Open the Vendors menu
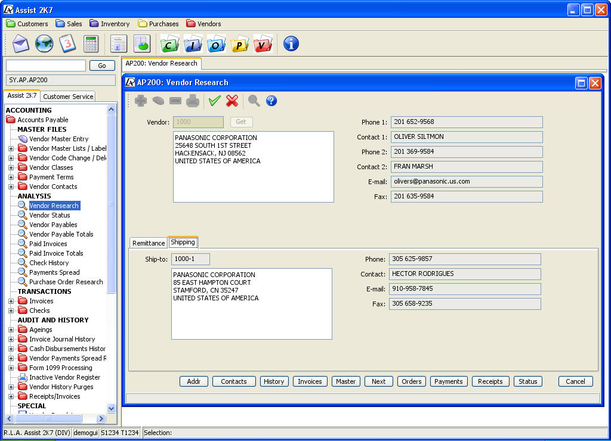The image size is (611, 441). pyautogui.click(x=204, y=24)
